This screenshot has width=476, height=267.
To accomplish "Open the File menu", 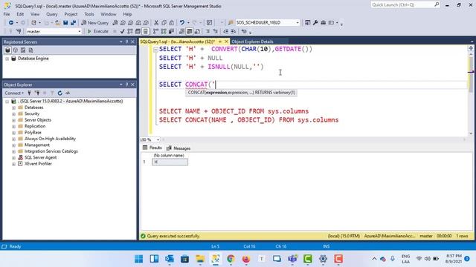I will tap(7, 14).
